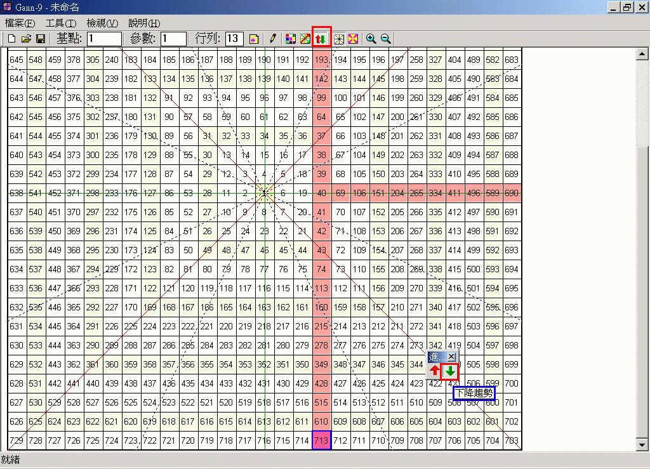The width and height of the screenshot is (650, 469).
Task: Click cell 40 in the pink column
Action: click(321, 193)
